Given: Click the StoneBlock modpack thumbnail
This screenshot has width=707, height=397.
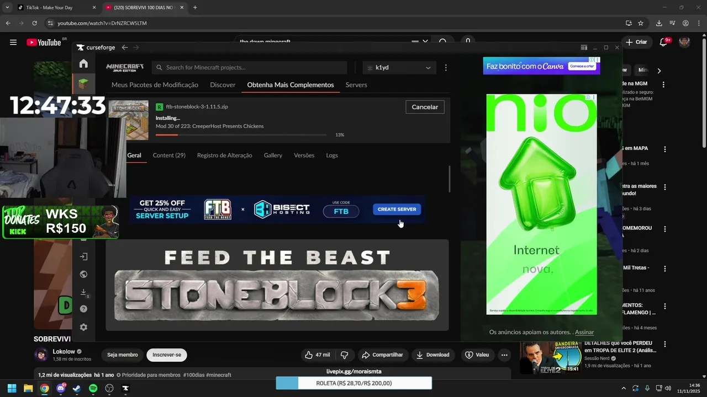Looking at the screenshot, I should [129, 120].
